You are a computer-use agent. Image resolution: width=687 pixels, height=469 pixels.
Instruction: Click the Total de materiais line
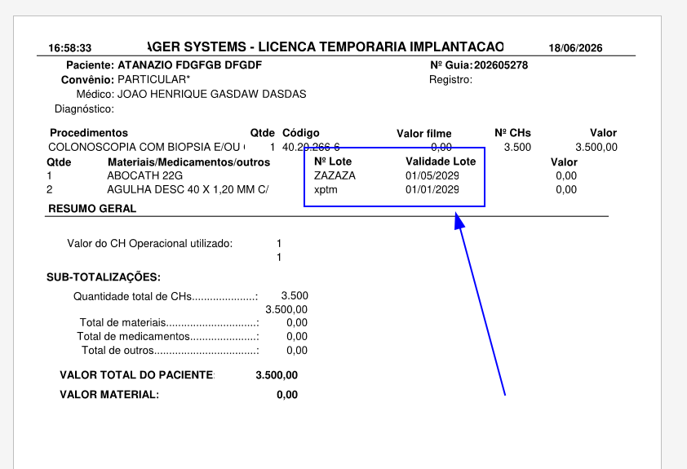point(169,323)
